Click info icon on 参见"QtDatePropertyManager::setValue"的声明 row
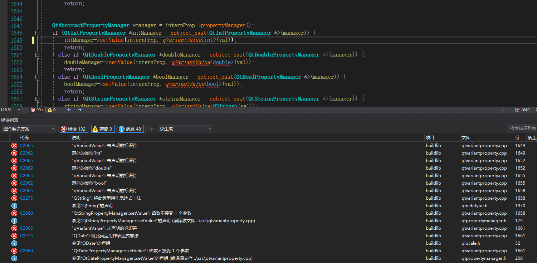This screenshot has width=537, height=263. click(x=14, y=258)
